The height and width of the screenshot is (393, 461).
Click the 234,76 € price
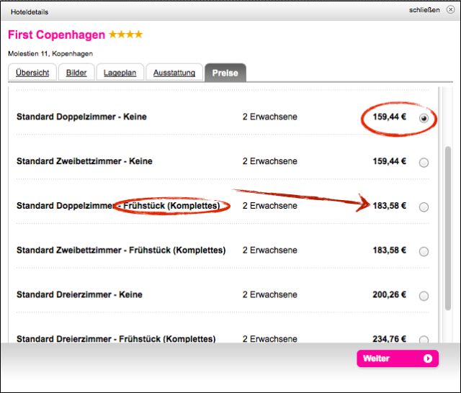click(389, 339)
